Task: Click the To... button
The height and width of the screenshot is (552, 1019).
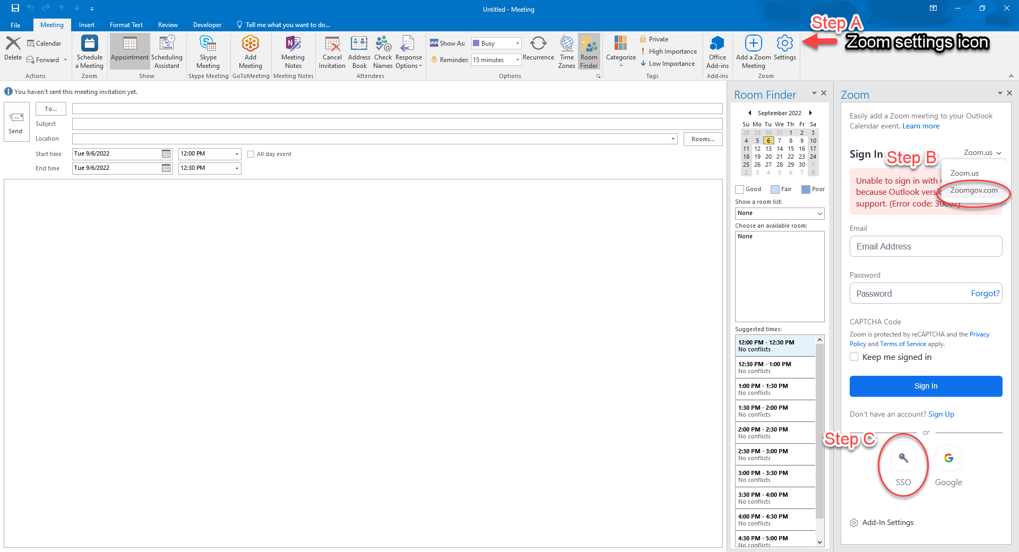Action: [x=51, y=109]
